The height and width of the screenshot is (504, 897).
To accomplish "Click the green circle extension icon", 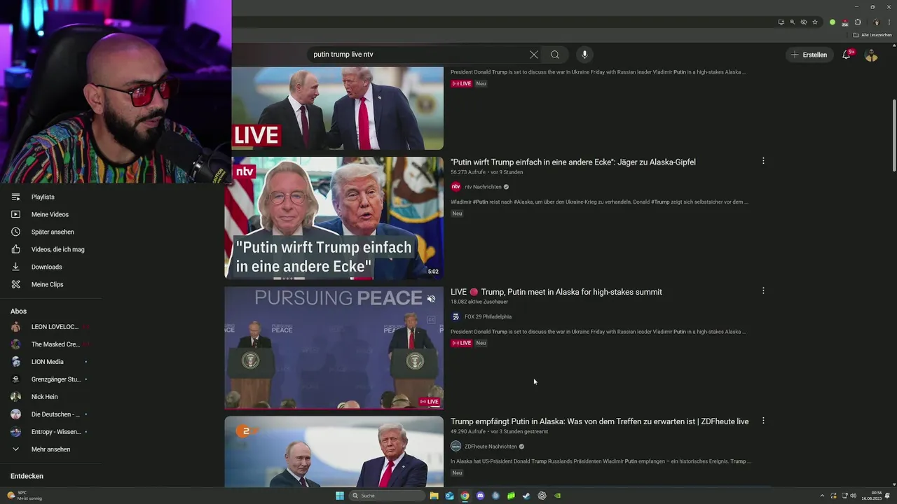I will pyautogui.click(x=833, y=22).
